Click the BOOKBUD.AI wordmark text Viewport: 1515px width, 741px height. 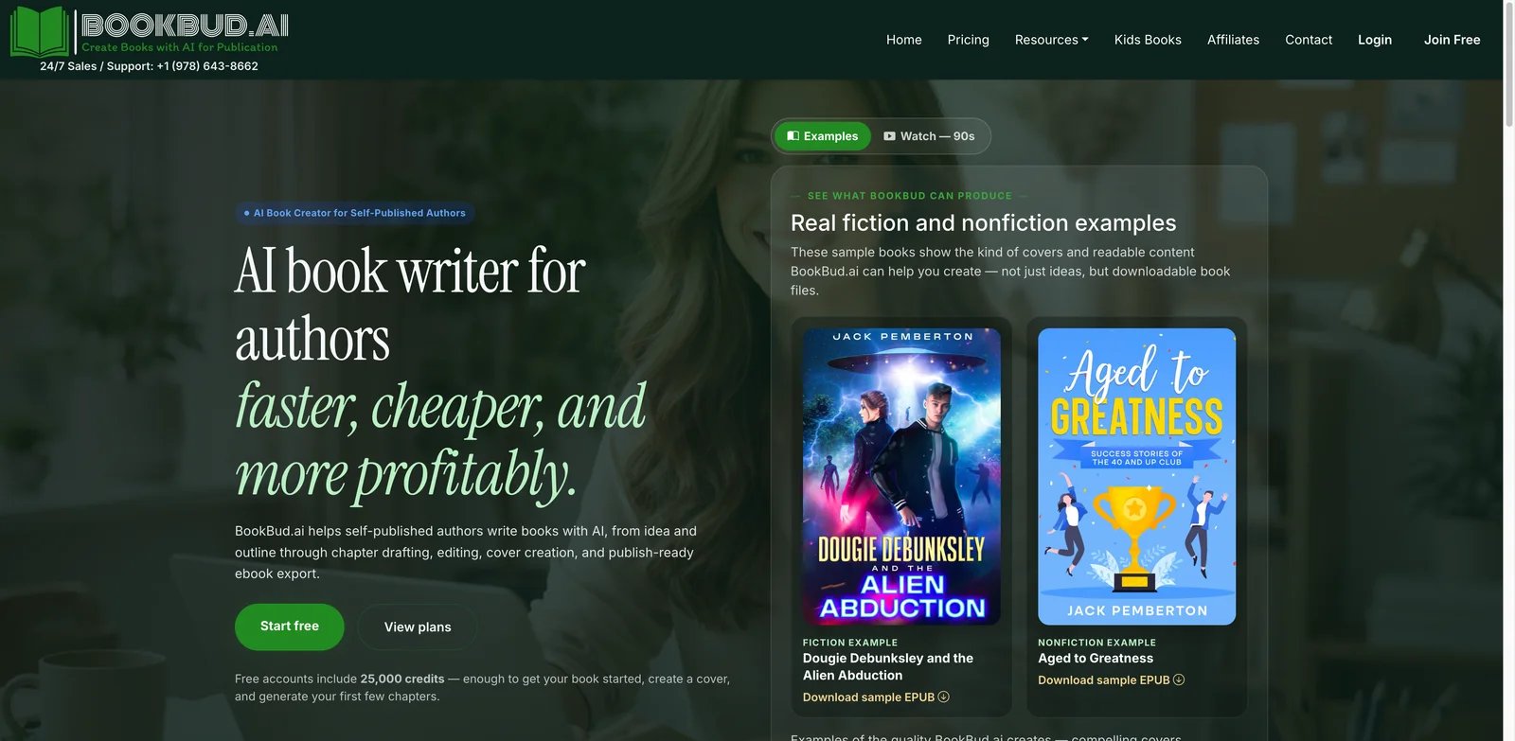coord(185,25)
